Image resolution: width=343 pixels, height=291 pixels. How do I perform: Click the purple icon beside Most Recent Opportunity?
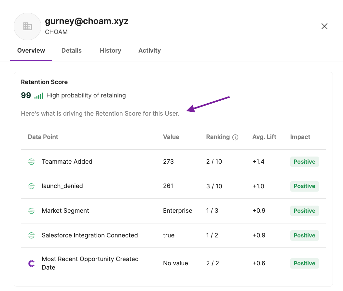pos(31,263)
